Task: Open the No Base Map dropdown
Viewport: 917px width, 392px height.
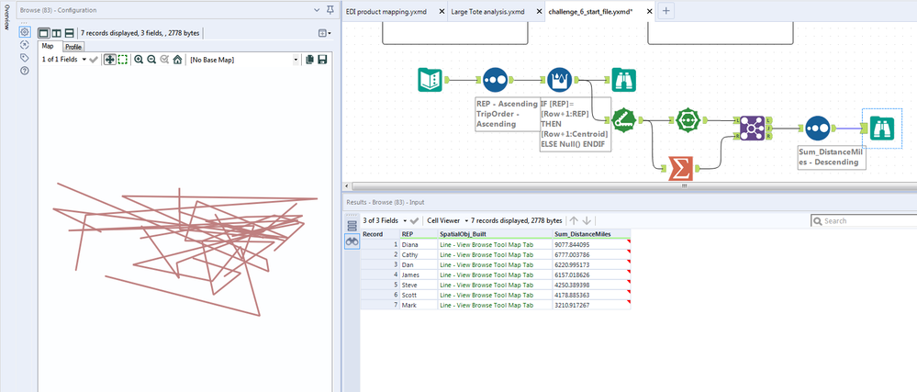Action: (x=296, y=59)
